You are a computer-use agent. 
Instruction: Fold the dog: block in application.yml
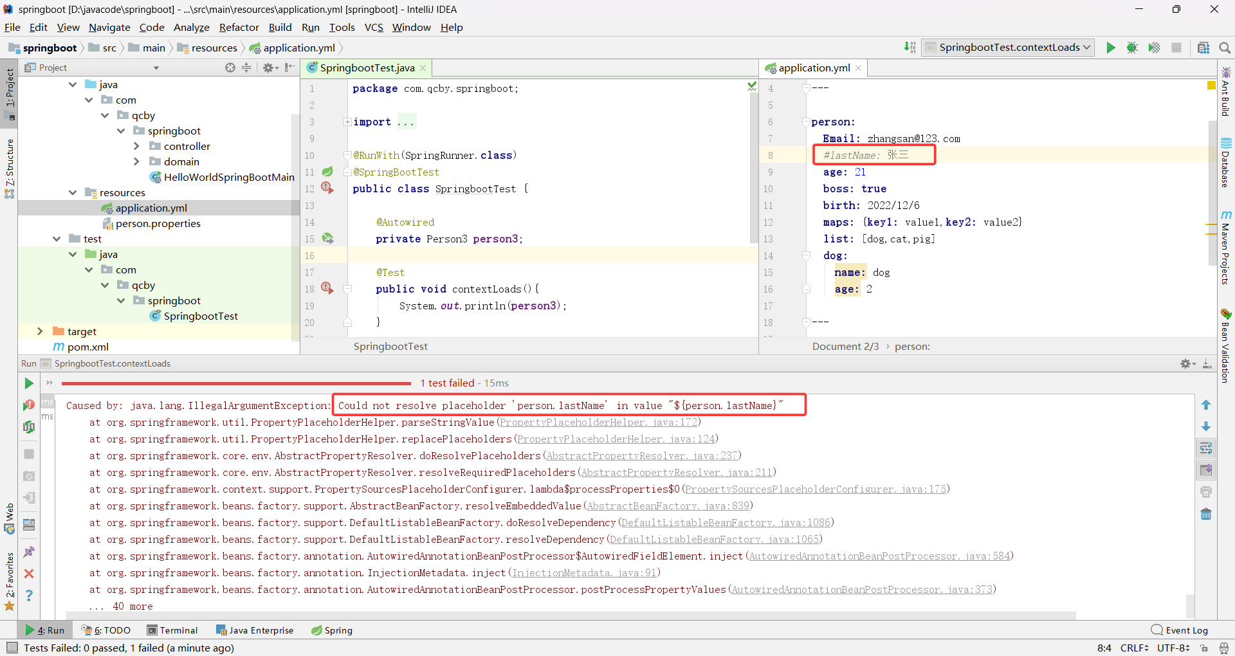coord(806,256)
